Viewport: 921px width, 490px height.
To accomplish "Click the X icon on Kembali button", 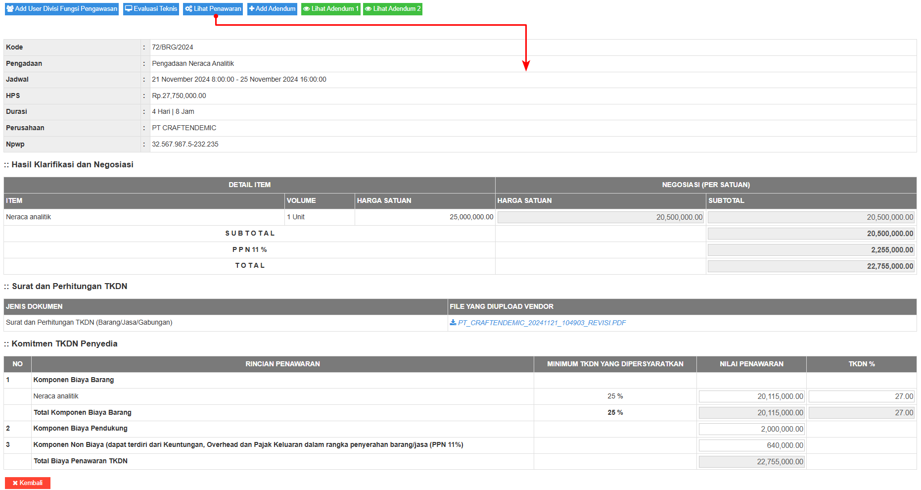I will click(x=15, y=483).
